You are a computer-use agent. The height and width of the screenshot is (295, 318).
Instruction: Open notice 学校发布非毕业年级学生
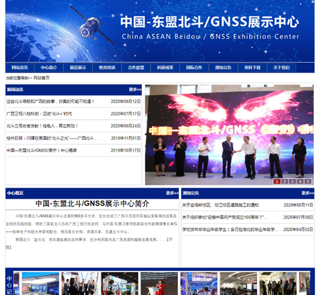pyautogui.click(x=230, y=230)
